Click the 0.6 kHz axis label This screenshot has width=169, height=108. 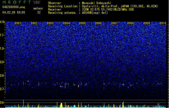pos(2,103)
